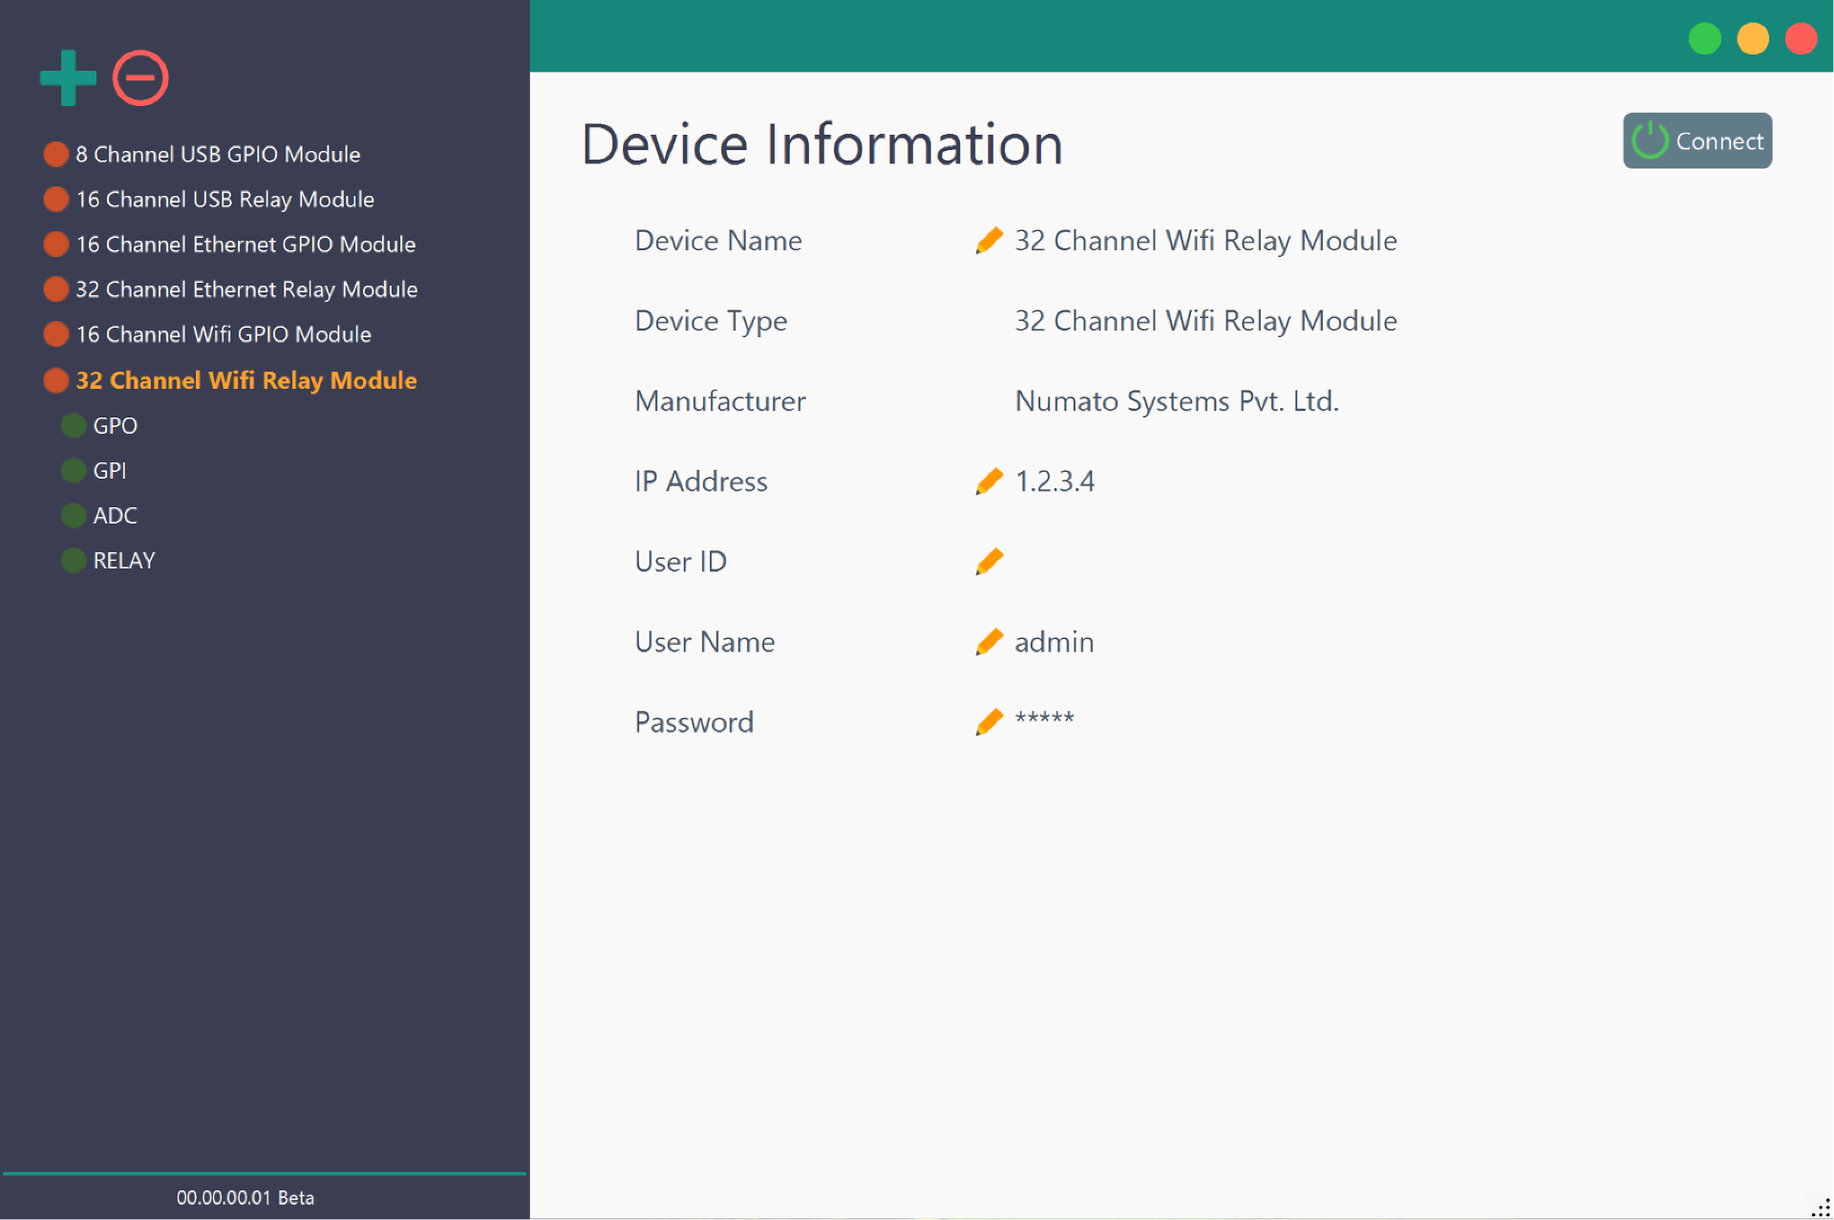This screenshot has width=1834, height=1220.
Task: Open the RELAY sub-item
Action: click(x=123, y=561)
